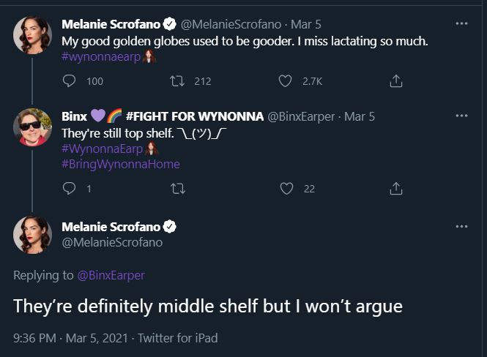Reply to Melanie Scrofano's golden globes tweet

tap(70, 82)
